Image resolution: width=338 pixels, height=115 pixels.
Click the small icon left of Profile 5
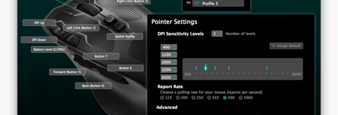pos(188,3)
